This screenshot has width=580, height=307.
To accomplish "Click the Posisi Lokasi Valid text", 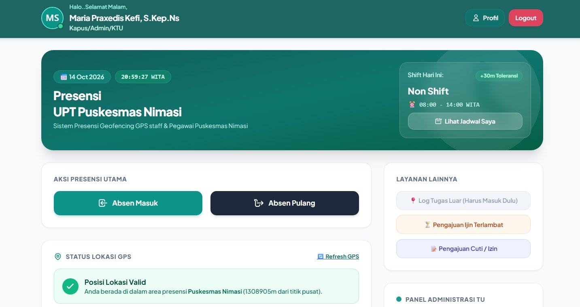I will (x=115, y=282).
